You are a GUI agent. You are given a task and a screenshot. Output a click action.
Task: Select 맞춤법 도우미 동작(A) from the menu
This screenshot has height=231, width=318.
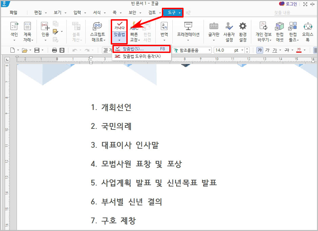click(x=142, y=55)
